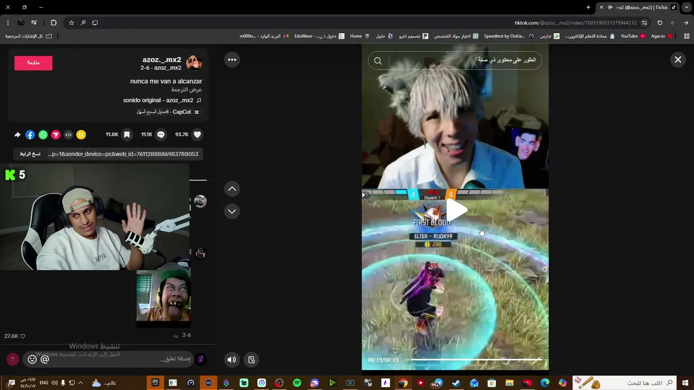Send to friends via the red paper plane icon
This screenshot has width=694, height=390.
[55, 135]
